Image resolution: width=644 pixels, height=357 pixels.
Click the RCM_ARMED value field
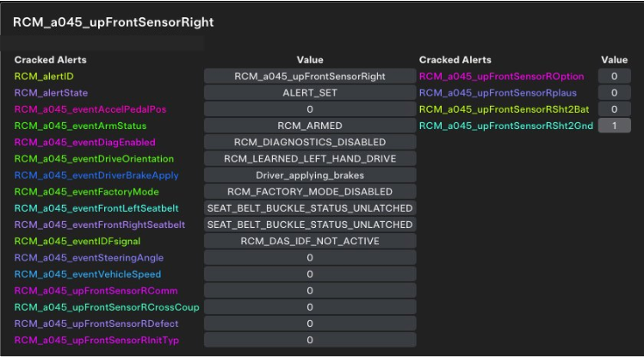[310, 126]
